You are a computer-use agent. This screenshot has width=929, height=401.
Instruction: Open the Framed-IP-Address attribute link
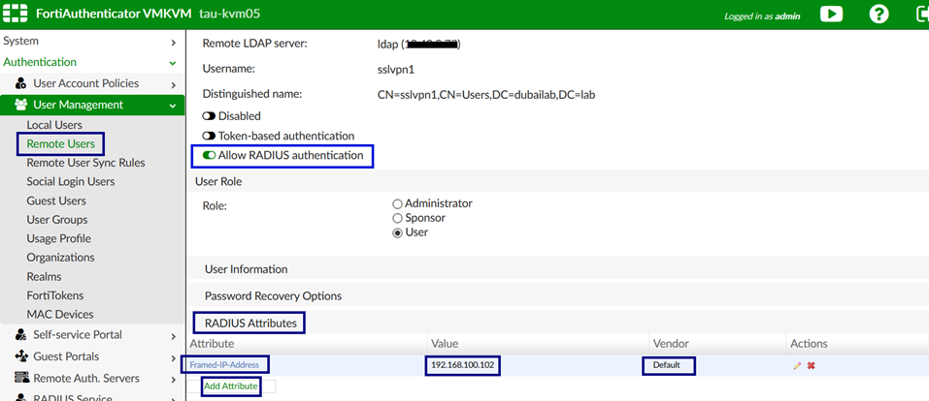tap(225, 365)
